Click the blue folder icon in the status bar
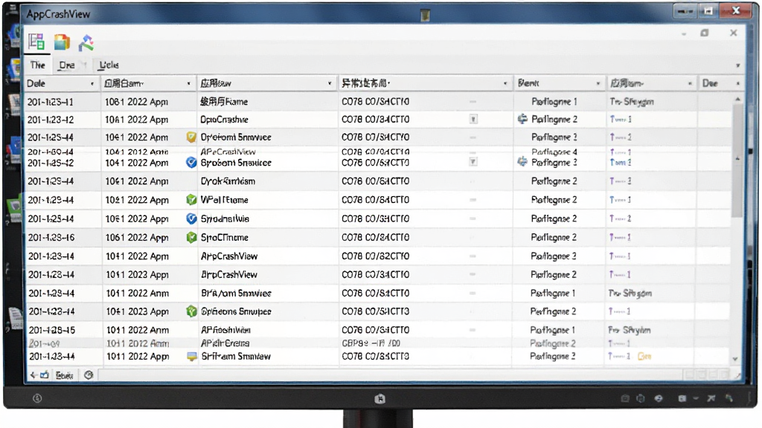Screen dimensions: 762x428 coord(45,374)
